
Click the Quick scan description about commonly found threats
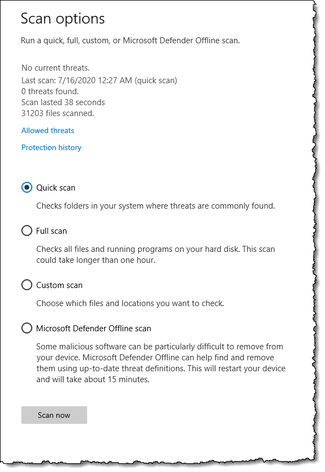[x=156, y=206]
